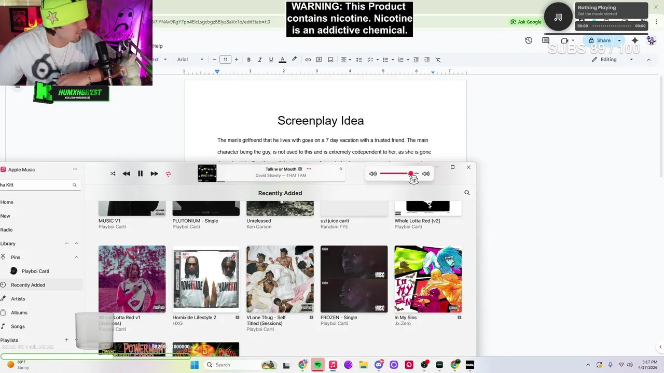This screenshot has width=664, height=373.
Task: Open highlight color tool in Docs
Action: point(294,60)
